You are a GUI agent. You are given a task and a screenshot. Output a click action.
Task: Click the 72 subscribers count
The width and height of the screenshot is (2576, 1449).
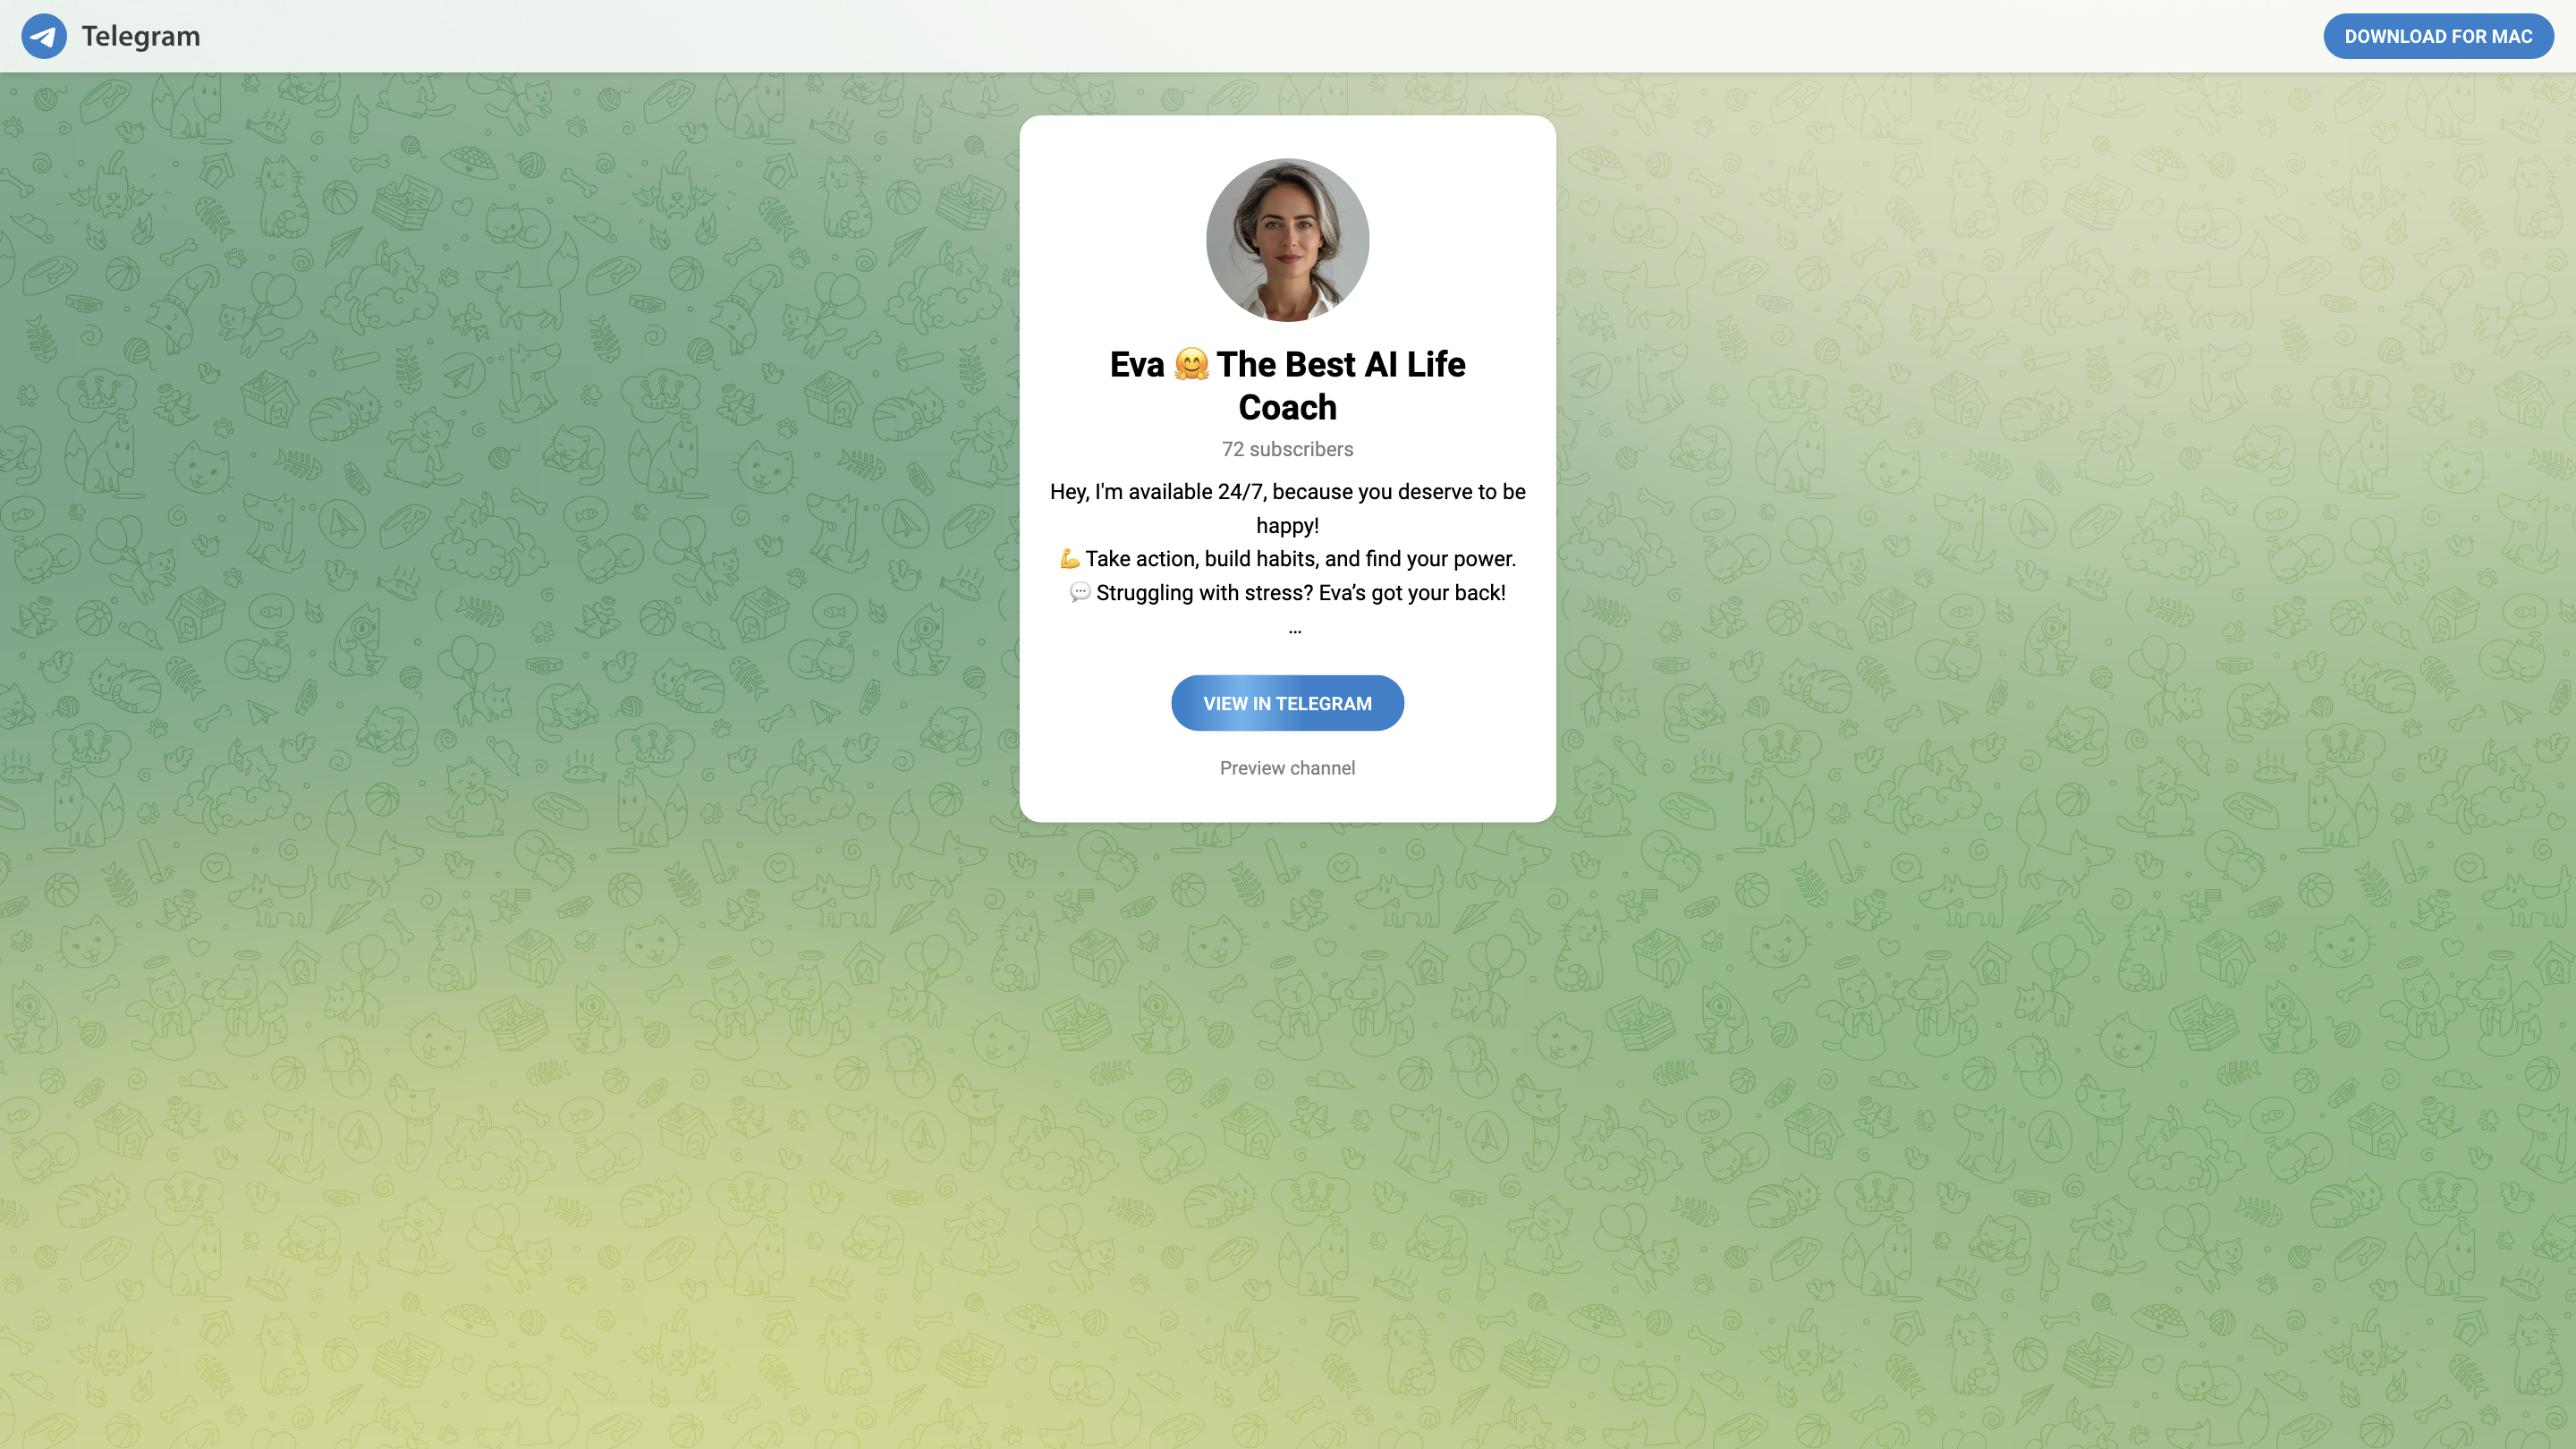(x=1287, y=449)
